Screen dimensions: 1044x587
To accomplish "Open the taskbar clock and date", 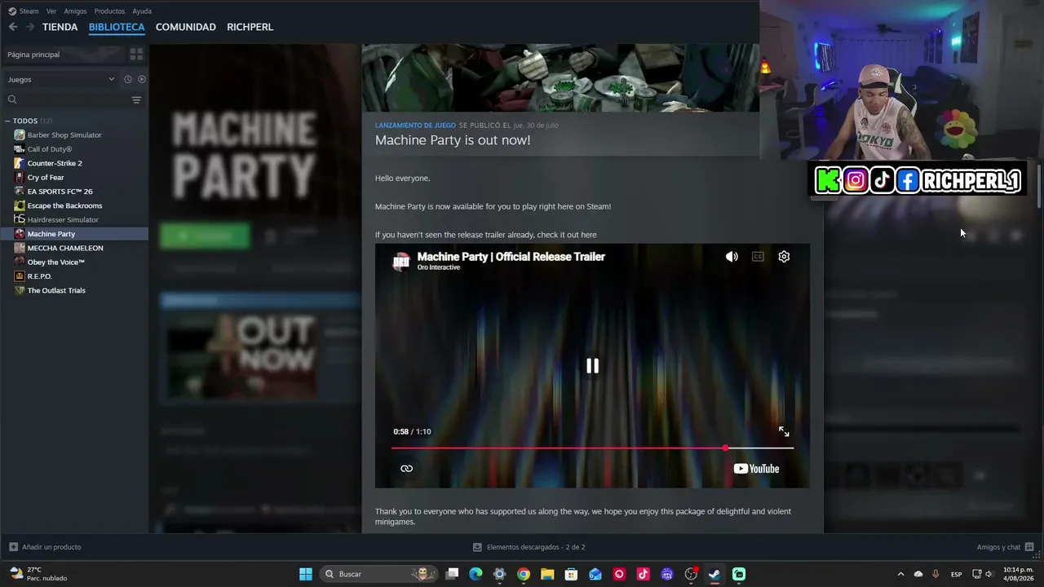I will (x=1019, y=574).
